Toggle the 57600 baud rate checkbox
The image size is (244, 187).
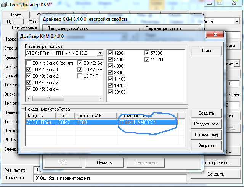coord(147,53)
